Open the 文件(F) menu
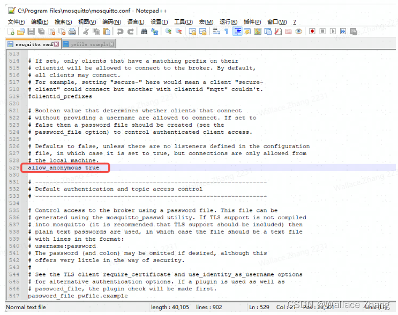Screen dimensions: 398x315 16,22
